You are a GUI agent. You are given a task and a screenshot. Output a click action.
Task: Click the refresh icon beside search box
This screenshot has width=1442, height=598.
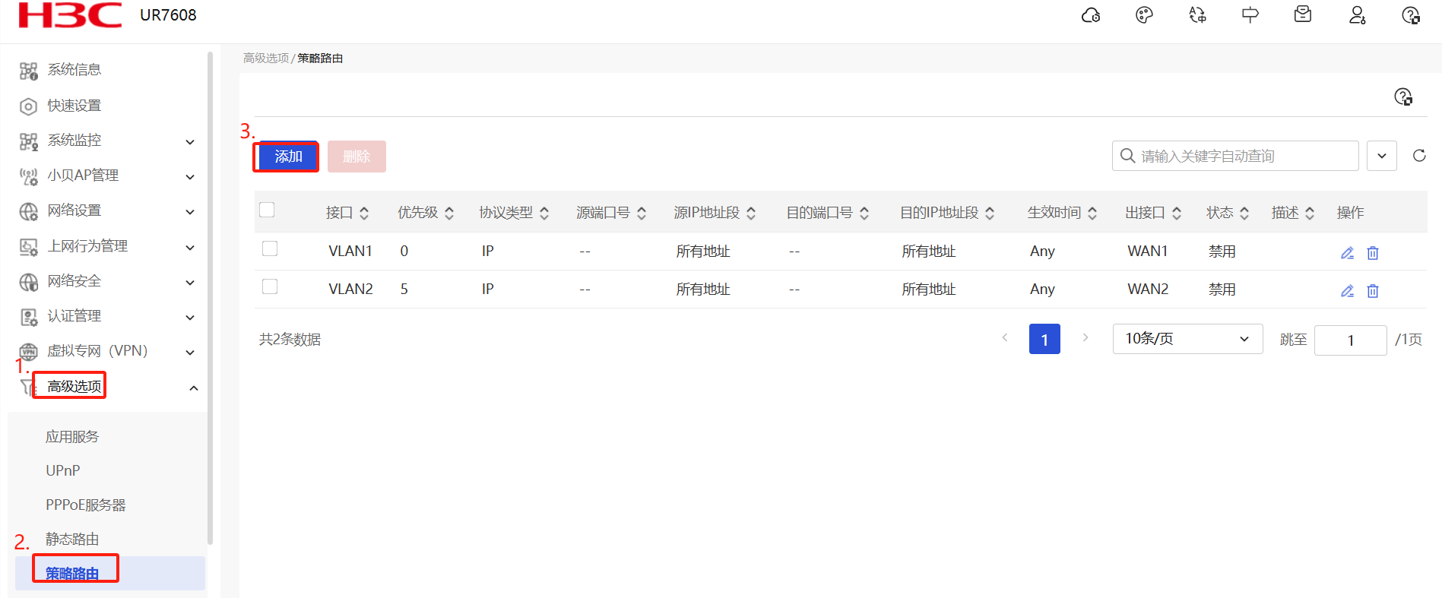coord(1419,156)
